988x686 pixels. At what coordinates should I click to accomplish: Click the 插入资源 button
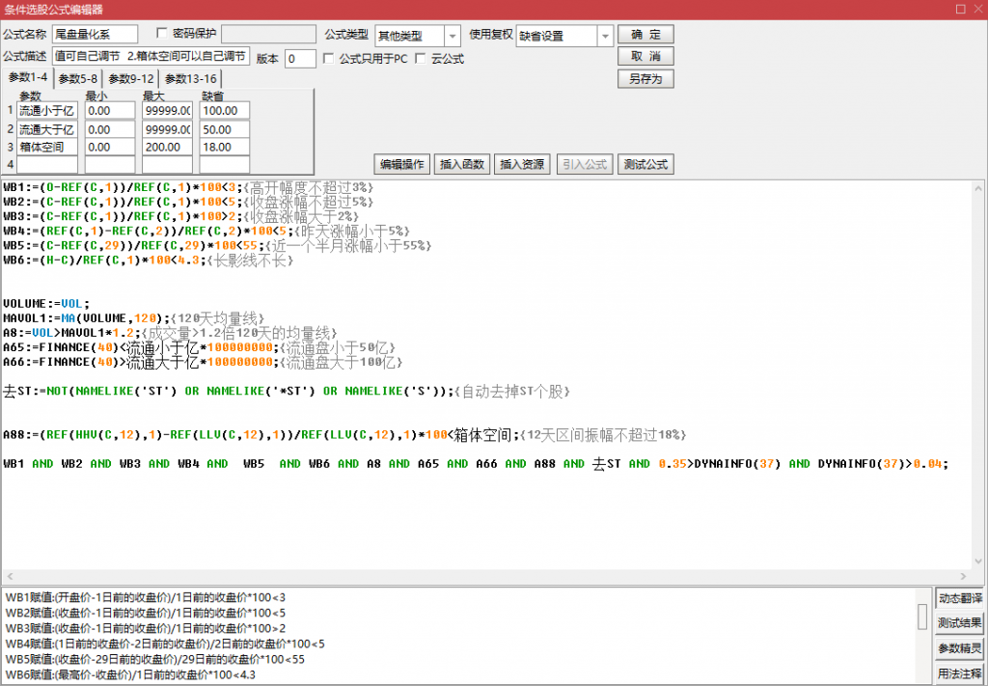521,164
